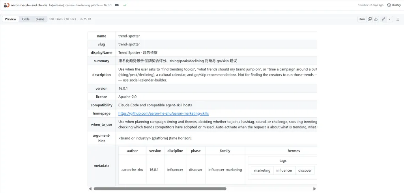Download the raw file icon
The width and height of the screenshot is (404, 193).
376,19
